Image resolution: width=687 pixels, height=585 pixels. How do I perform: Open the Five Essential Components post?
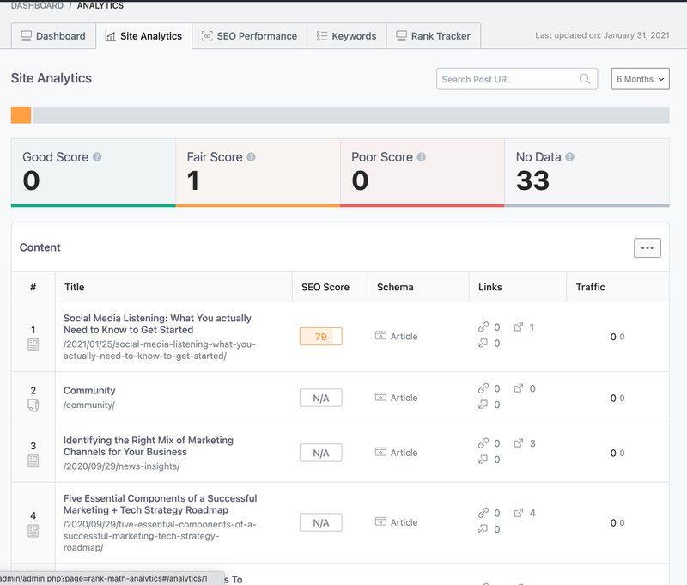point(160,504)
